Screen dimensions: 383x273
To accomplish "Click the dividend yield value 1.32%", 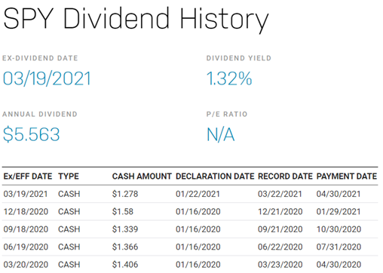I will click(229, 78).
